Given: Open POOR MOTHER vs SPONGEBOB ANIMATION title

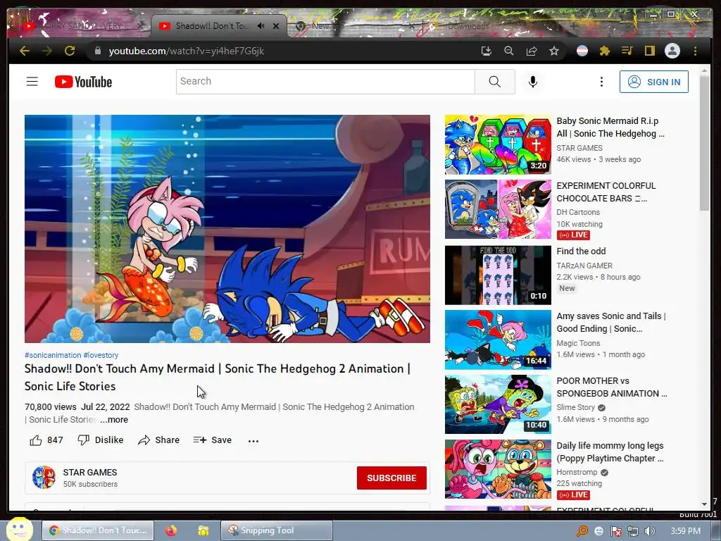Looking at the screenshot, I should click(x=612, y=387).
